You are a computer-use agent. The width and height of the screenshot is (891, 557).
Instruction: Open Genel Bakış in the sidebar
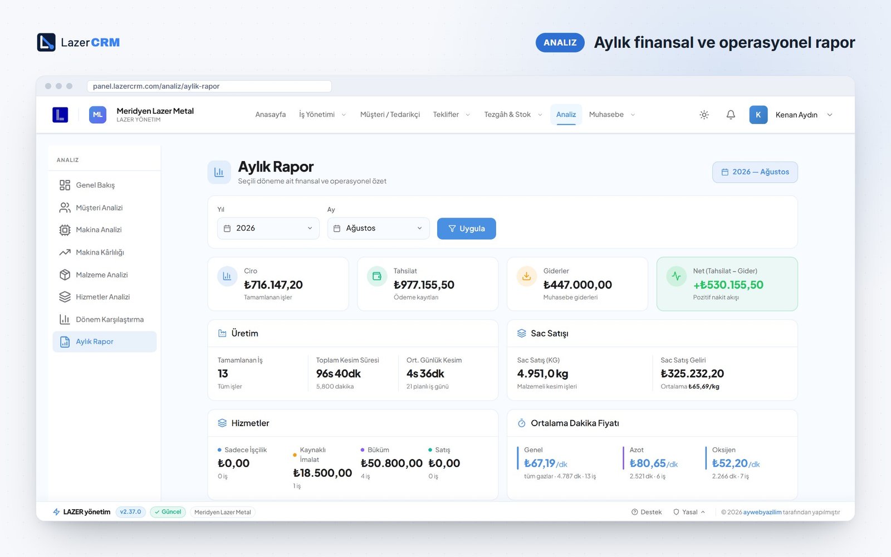(105, 185)
